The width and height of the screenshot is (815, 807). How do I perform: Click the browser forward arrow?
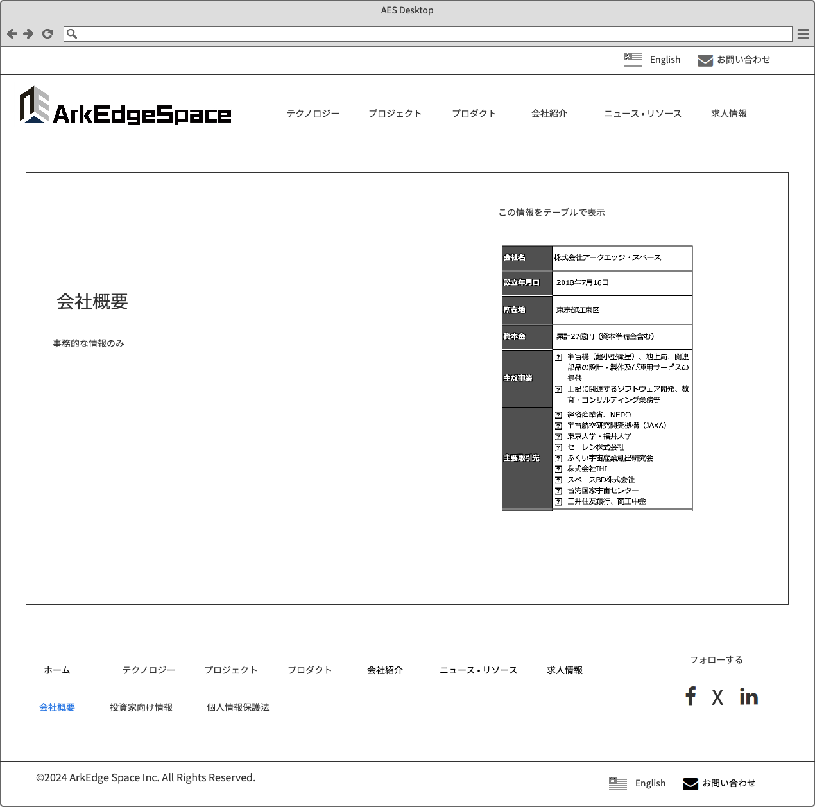(x=28, y=34)
